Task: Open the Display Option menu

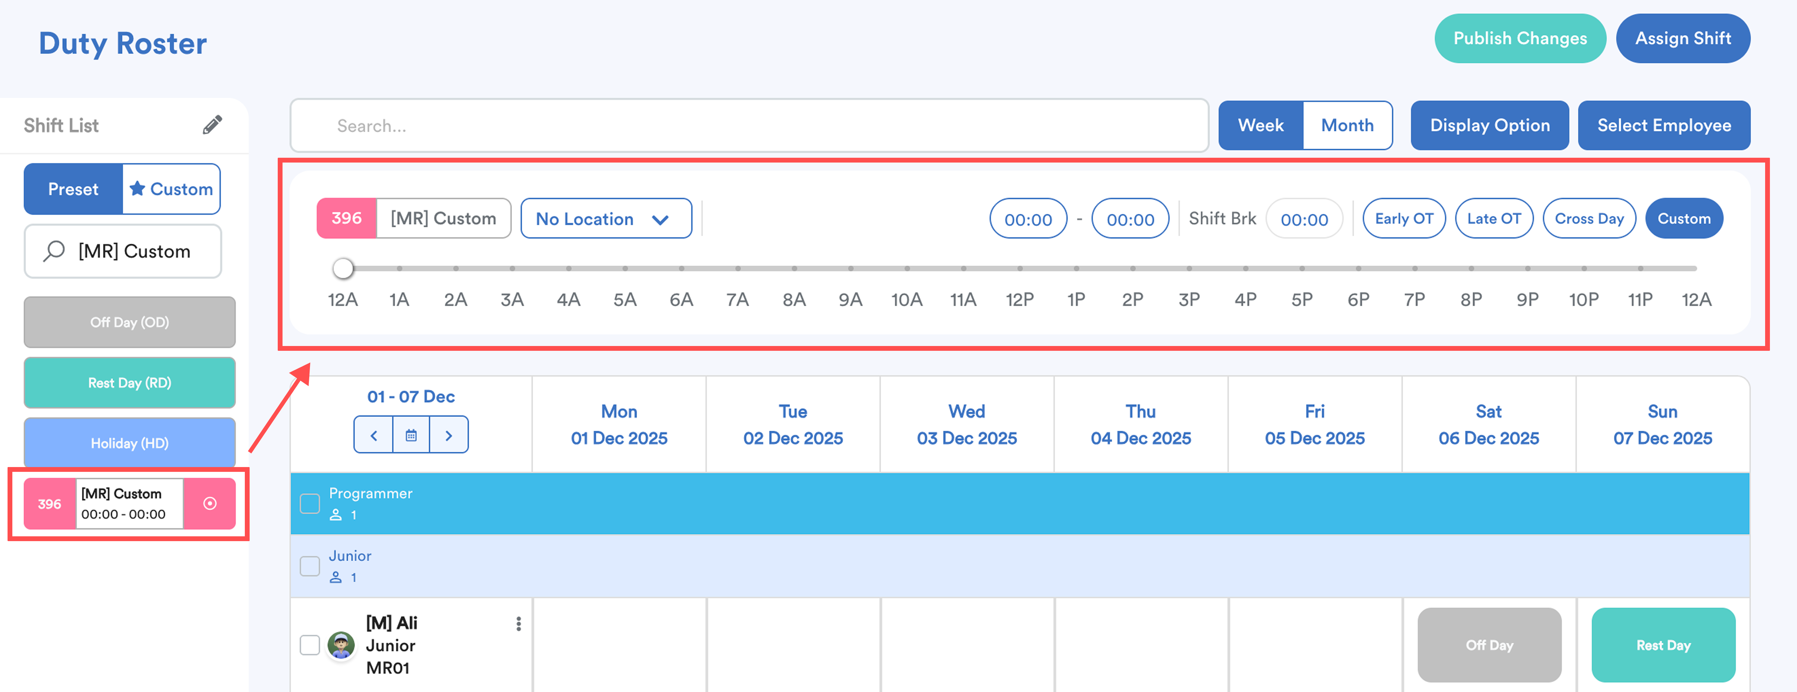Action: click(x=1489, y=126)
